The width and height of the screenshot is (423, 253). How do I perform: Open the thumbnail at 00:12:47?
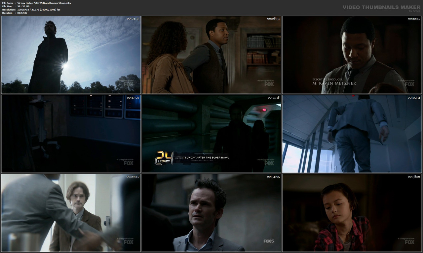[352, 55]
